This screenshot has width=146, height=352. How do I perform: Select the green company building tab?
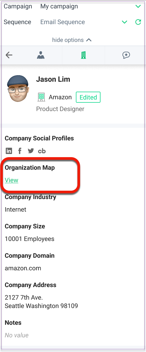[x=83, y=55]
